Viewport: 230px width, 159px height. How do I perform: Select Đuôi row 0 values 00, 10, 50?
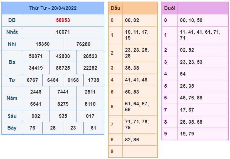191,20
